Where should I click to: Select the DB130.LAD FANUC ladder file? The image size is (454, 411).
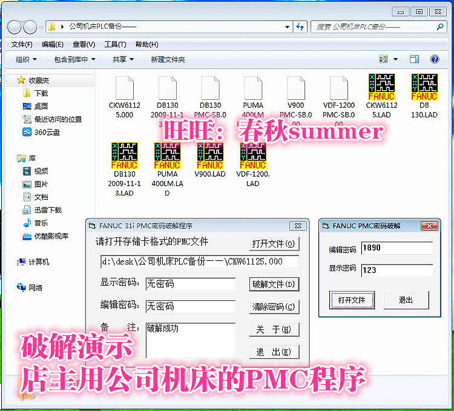(424, 87)
